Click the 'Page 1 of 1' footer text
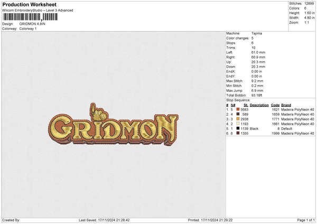The height and width of the screenshot is (224, 317). [x=306, y=220]
